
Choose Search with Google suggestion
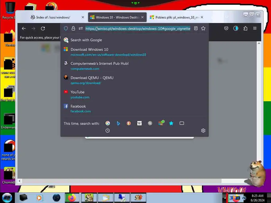(x=134, y=40)
